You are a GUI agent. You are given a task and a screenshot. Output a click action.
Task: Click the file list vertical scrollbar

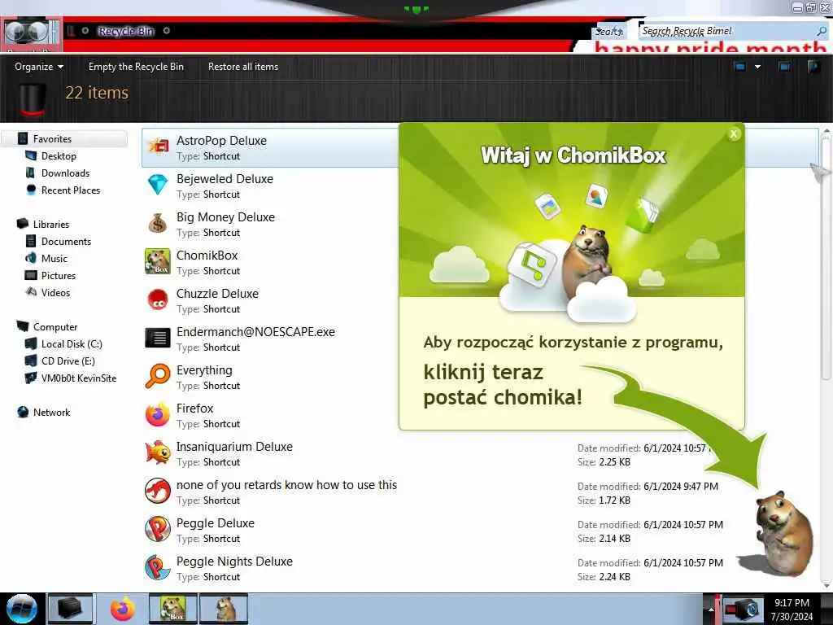(x=826, y=255)
